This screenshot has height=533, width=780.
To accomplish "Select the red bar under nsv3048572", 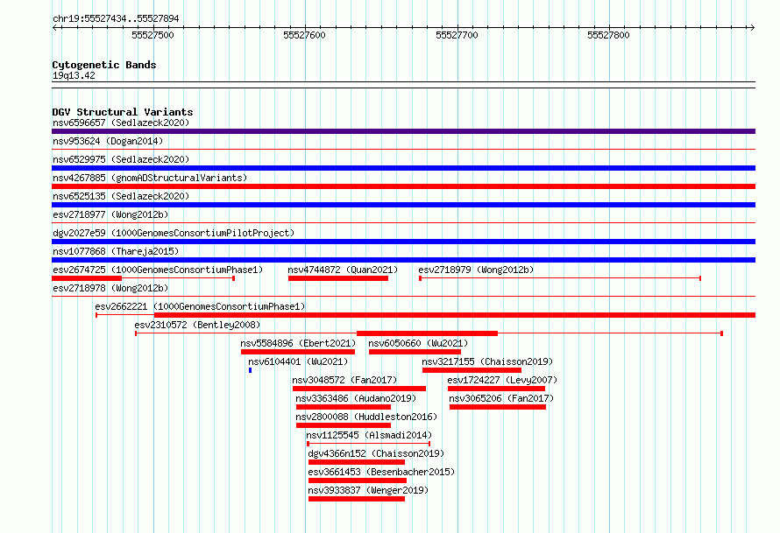I will pos(359,389).
